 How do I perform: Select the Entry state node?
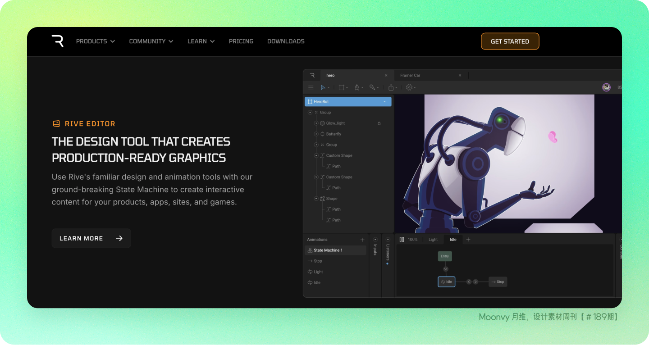point(445,256)
